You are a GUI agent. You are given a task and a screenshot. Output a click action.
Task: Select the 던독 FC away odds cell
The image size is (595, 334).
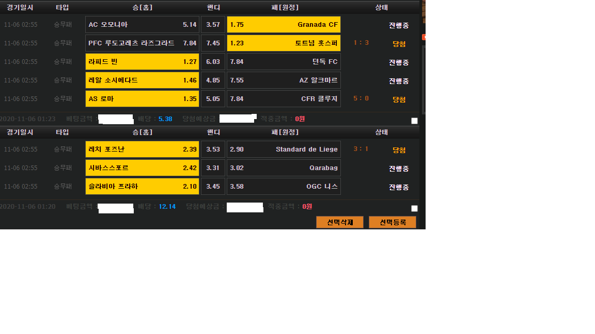[284, 62]
